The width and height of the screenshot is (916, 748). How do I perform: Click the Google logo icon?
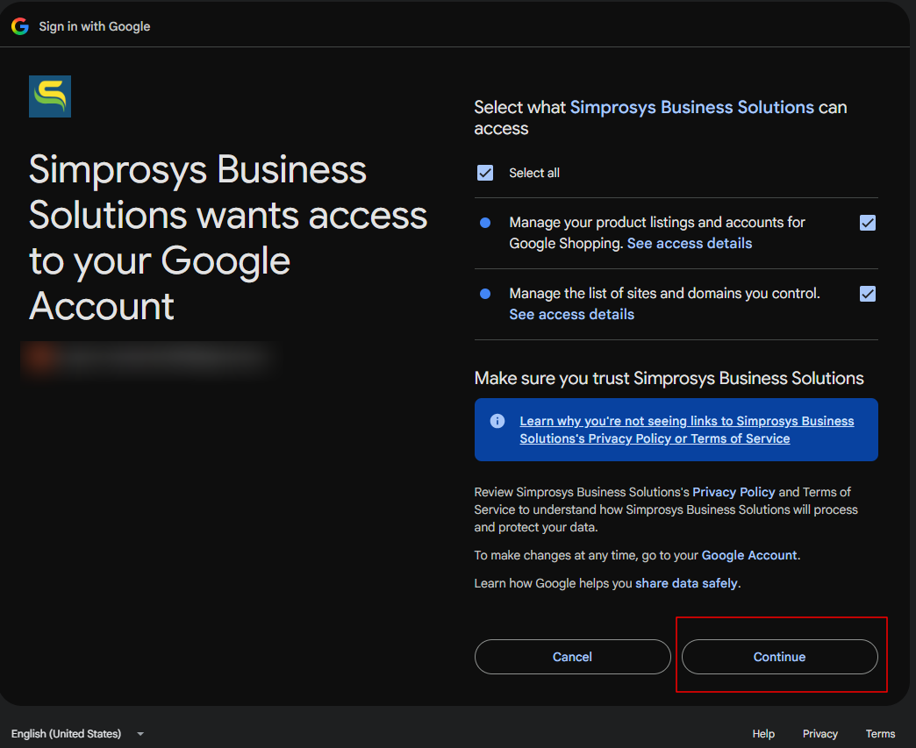pos(20,26)
